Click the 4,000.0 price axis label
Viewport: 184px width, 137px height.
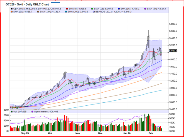[173, 88]
